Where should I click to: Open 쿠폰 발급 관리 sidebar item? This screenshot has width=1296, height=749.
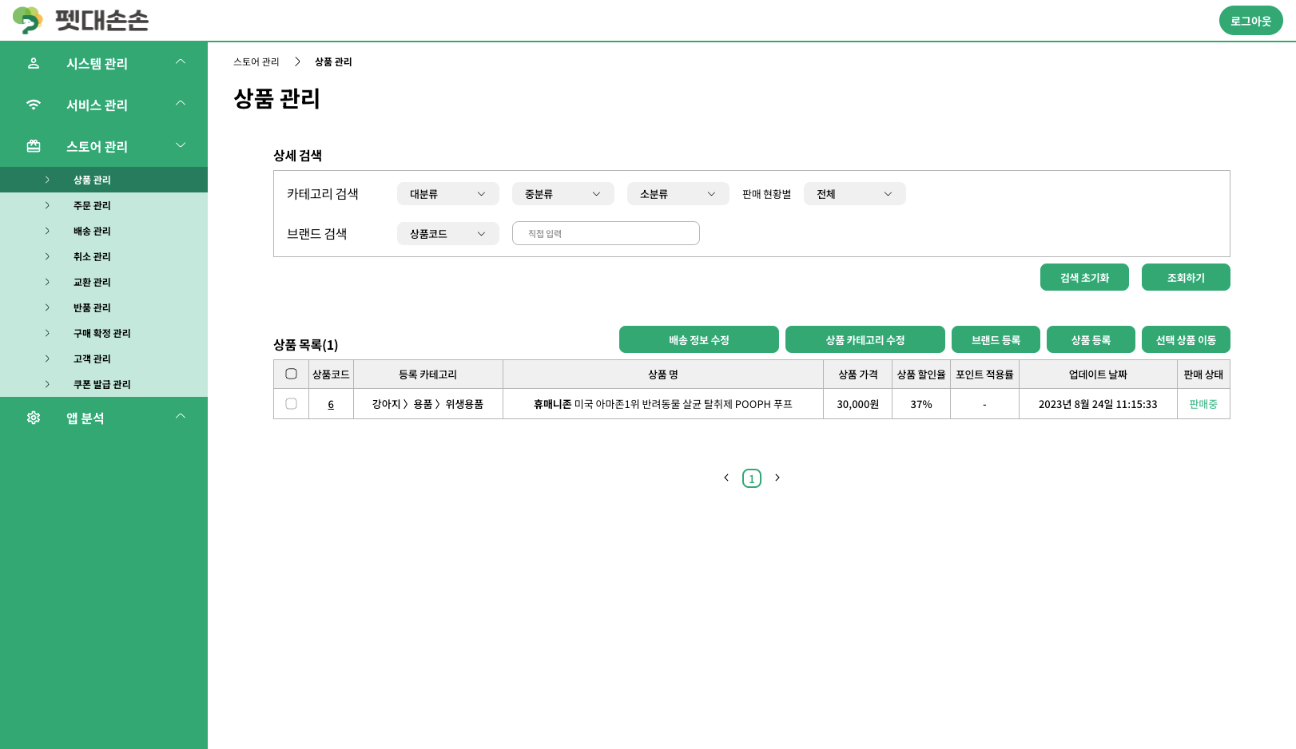pyautogui.click(x=104, y=384)
